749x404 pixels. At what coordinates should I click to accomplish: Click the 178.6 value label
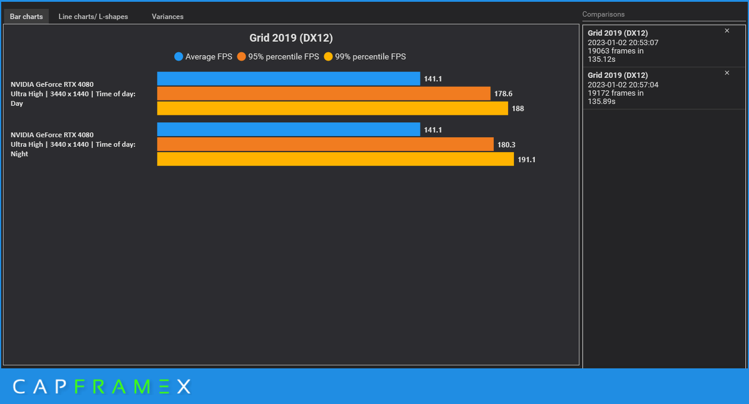503,94
